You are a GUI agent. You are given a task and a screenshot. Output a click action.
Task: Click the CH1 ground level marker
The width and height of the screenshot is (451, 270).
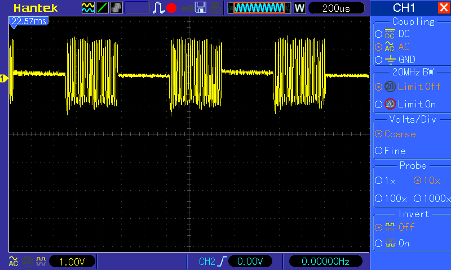pos(4,78)
